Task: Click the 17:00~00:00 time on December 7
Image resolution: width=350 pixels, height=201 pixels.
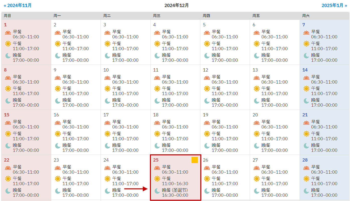Action: tap(324, 60)
